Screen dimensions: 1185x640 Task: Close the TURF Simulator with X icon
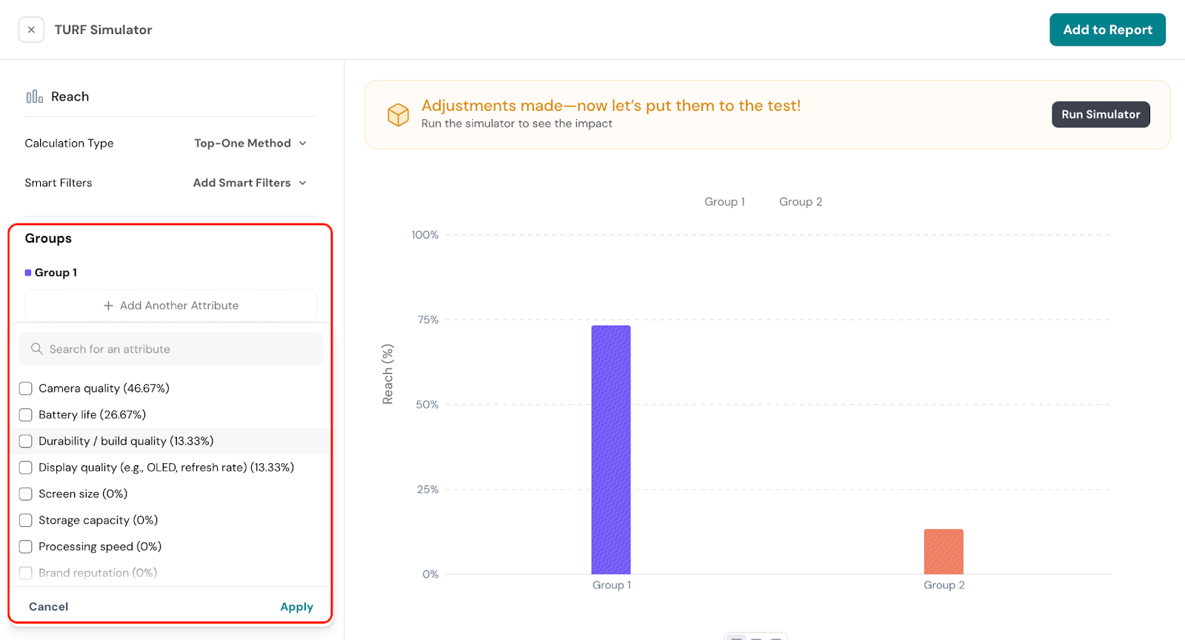click(31, 30)
